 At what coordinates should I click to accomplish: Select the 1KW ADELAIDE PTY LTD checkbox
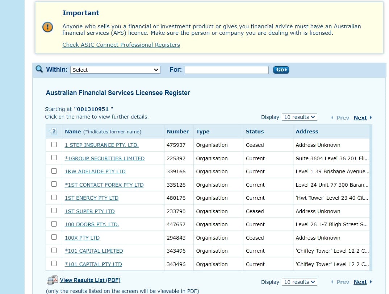(54, 171)
